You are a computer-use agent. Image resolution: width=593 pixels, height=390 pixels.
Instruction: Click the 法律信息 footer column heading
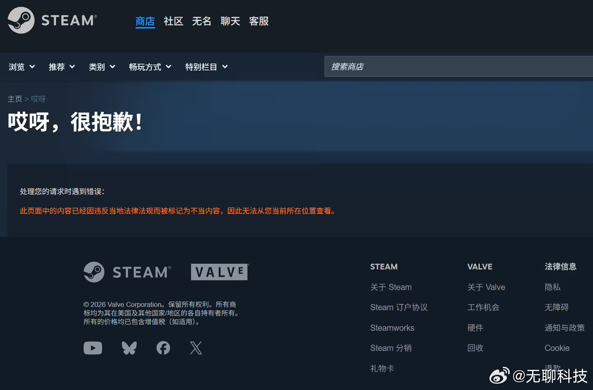pos(560,267)
